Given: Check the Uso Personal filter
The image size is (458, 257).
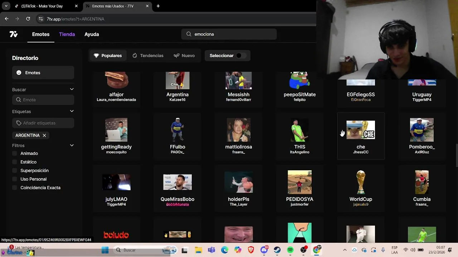Looking at the screenshot, I should [15, 179].
